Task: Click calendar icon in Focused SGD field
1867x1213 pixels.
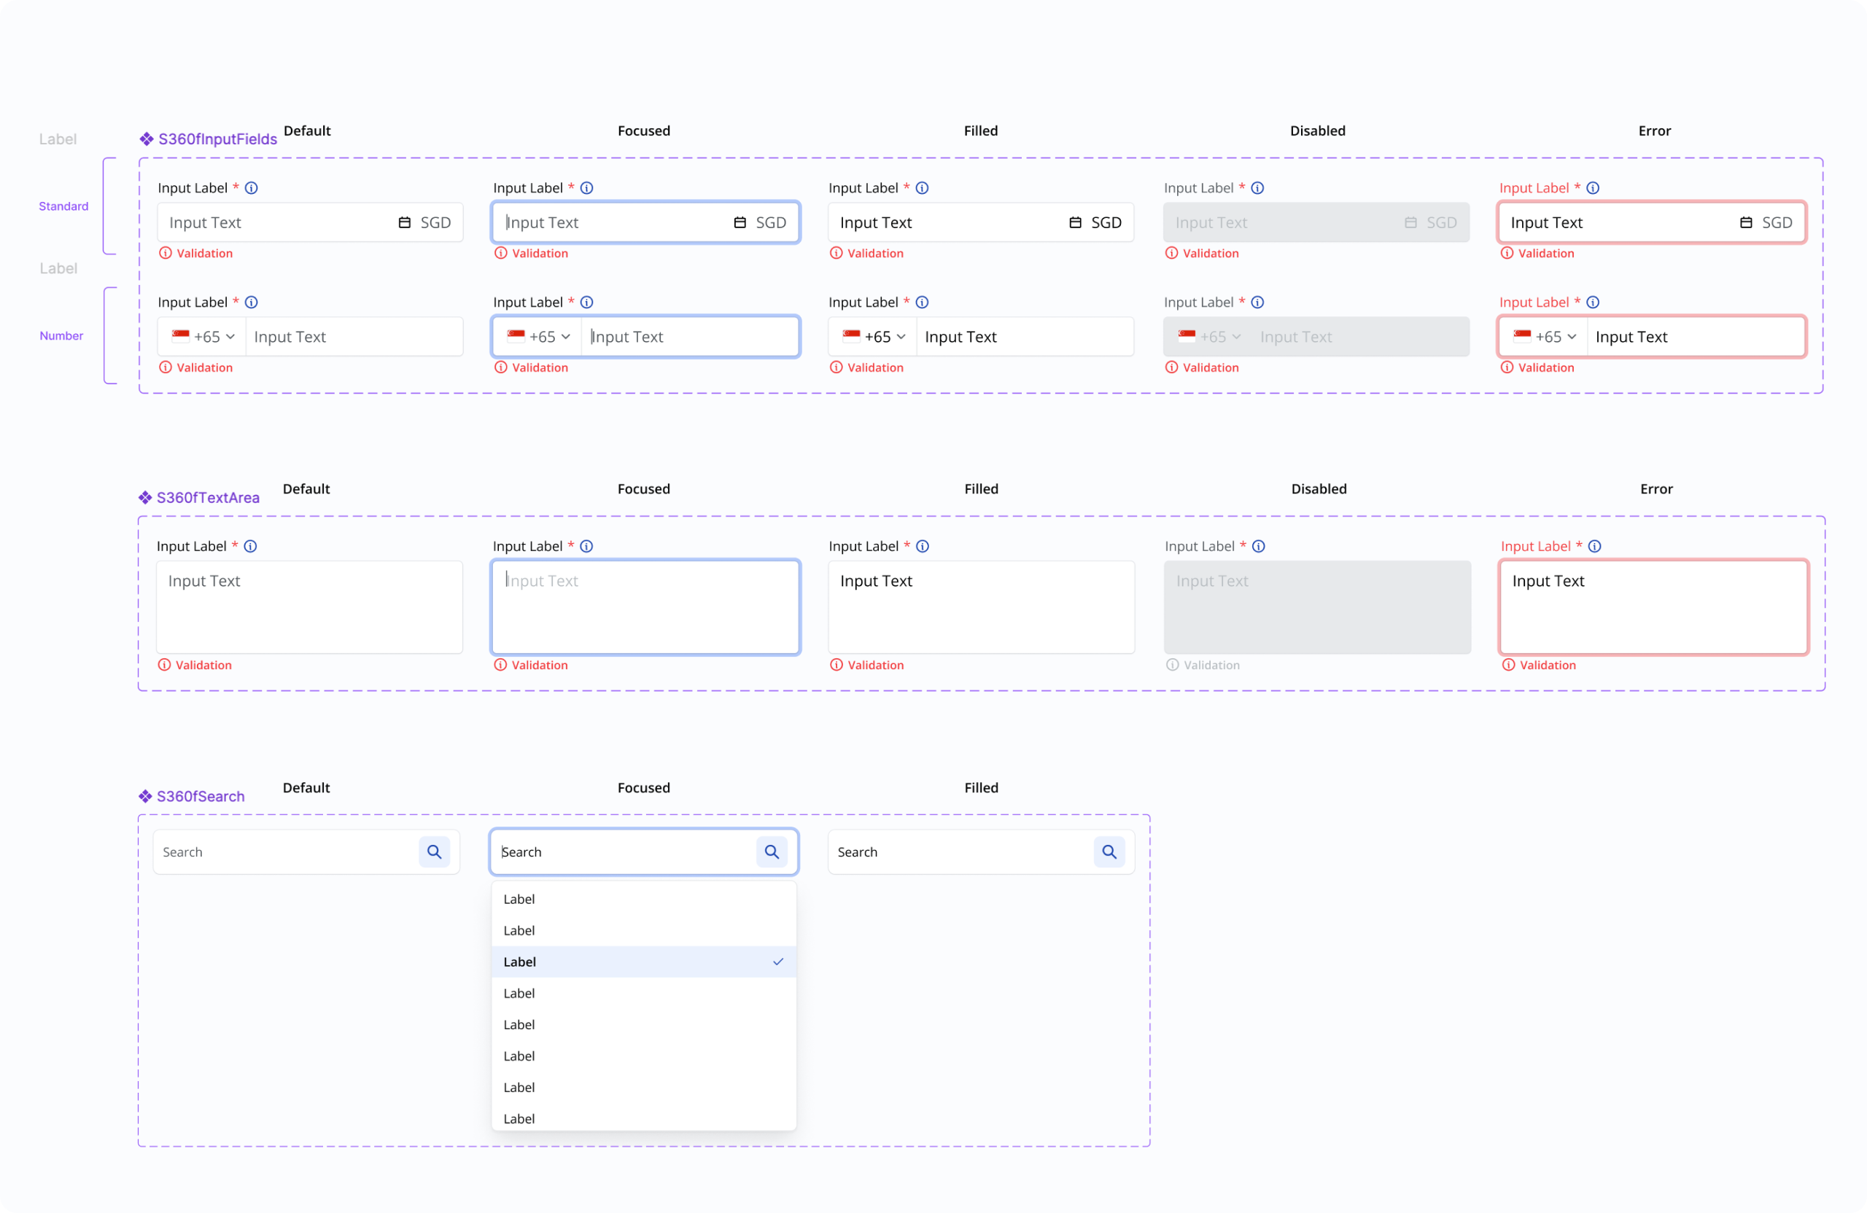Action: 740,222
